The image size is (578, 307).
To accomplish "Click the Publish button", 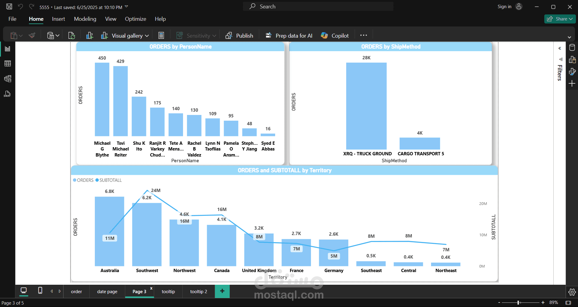I will coord(239,36).
